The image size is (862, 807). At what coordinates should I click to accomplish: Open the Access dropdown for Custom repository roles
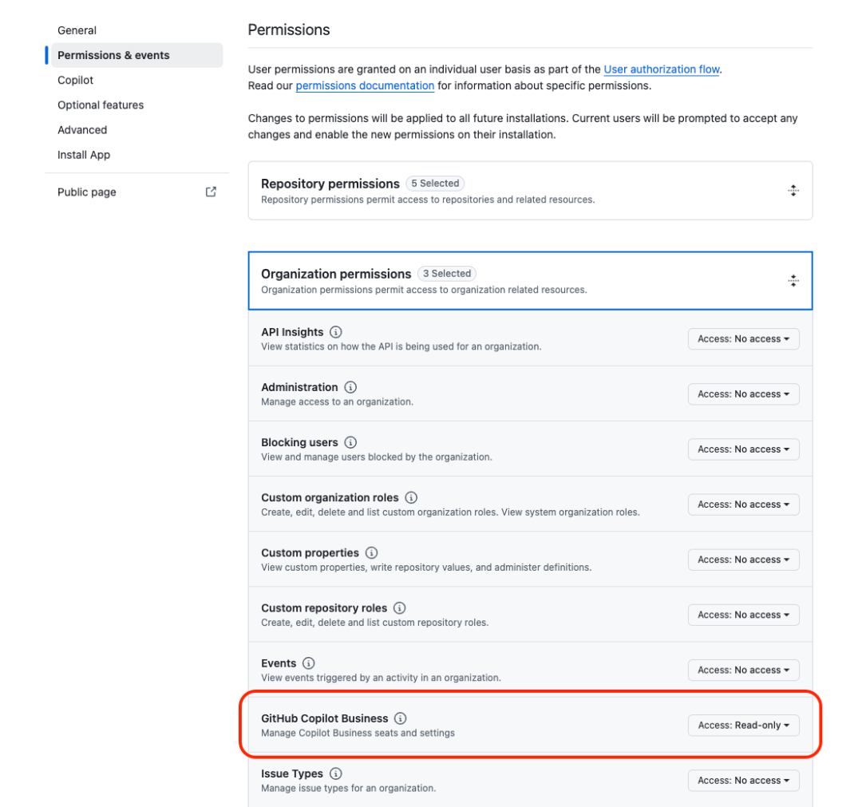[743, 615]
